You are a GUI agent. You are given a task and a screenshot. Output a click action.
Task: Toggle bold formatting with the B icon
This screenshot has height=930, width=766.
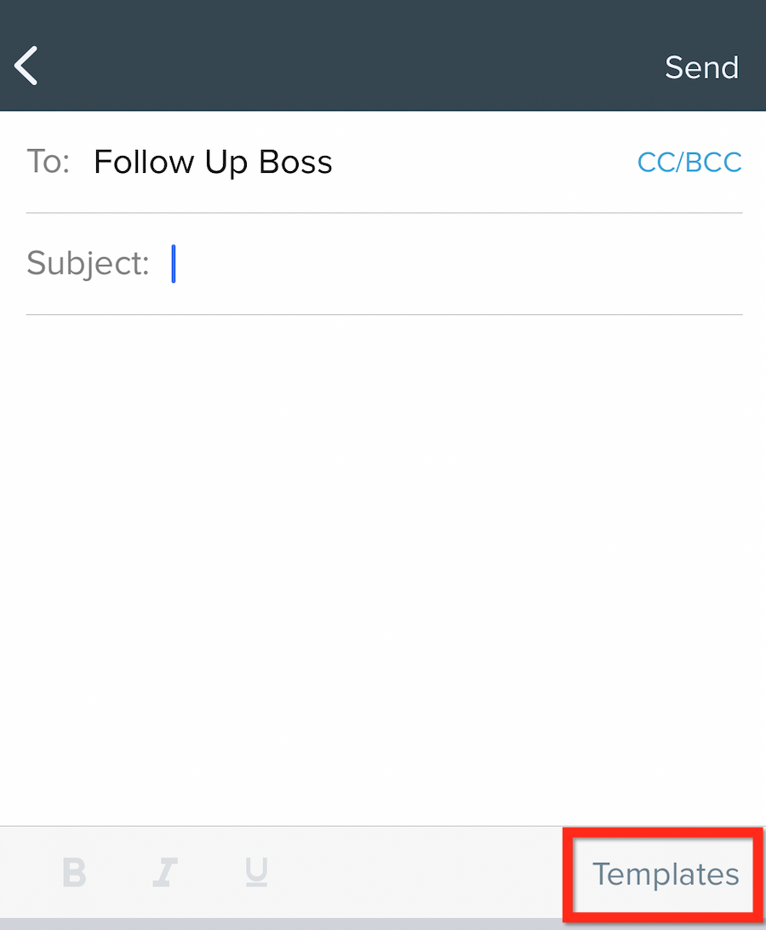click(x=75, y=872)
